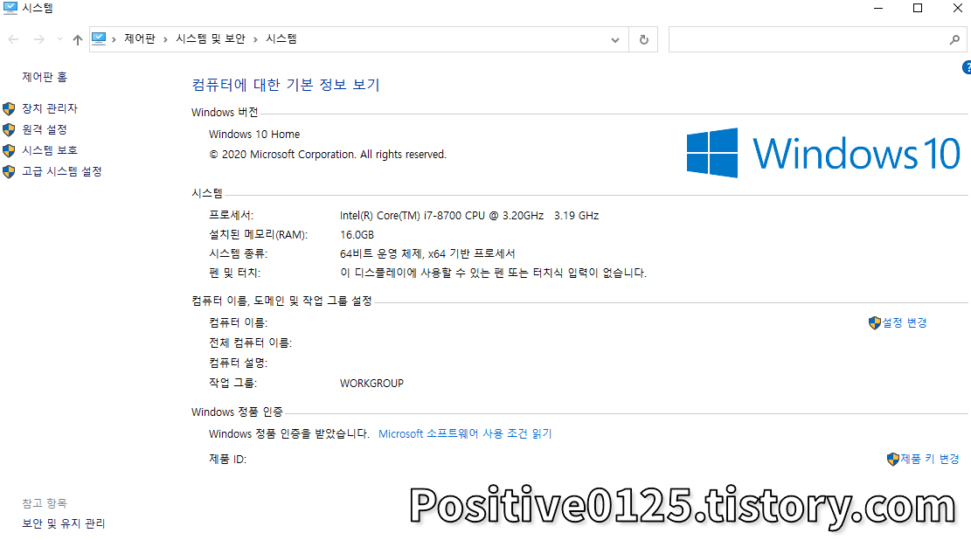Screen dimensions: 971x540
Task: Select the 프로세서: label
Action: click(x=231, y=216)
